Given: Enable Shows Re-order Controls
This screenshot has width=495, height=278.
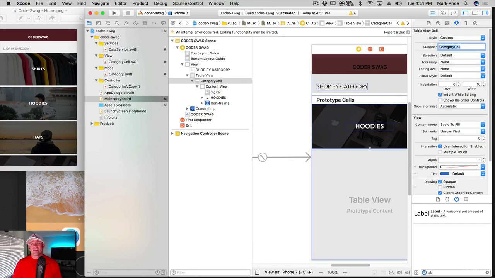Looking at the screenshot, I should 440,100.
